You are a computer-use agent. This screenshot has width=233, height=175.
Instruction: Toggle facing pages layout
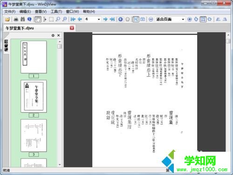pos(143,19)
